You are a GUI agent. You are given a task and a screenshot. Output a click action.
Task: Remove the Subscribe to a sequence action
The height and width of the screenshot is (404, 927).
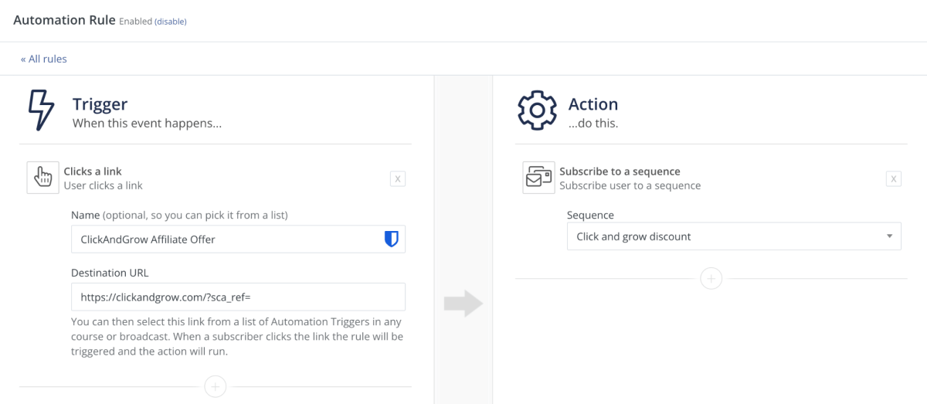pyautogui.click(x=893, y=179)
